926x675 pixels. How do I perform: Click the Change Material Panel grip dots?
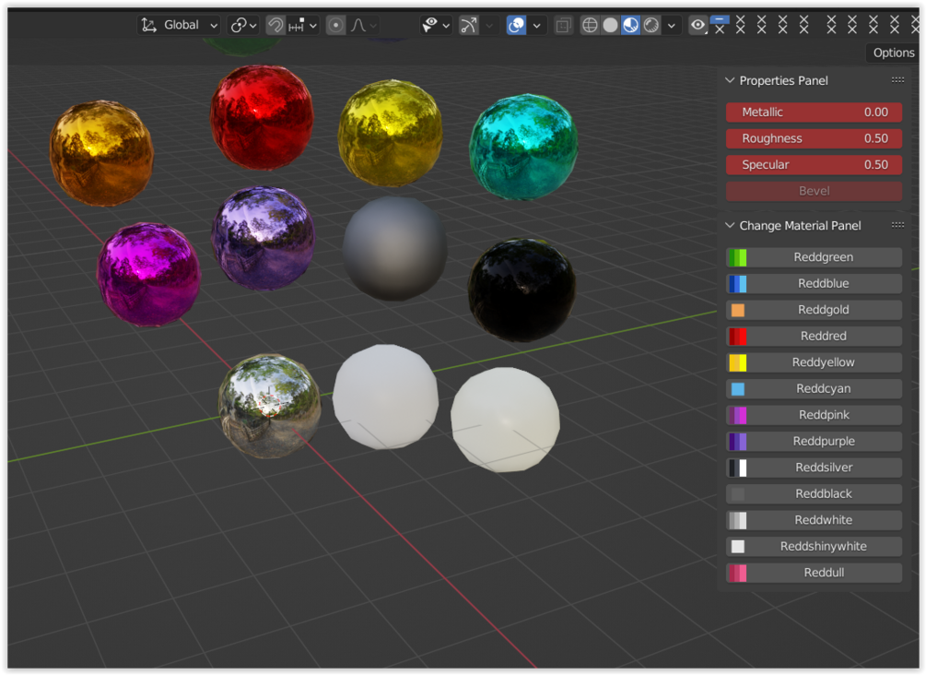[897, 225]
